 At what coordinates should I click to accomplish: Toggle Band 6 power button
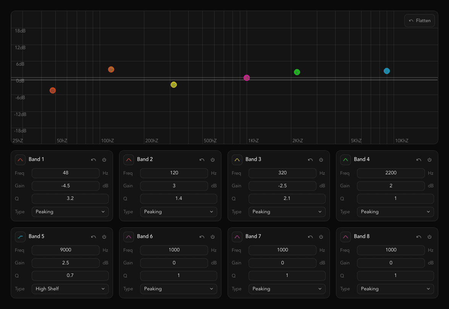[x=213, y=237]
